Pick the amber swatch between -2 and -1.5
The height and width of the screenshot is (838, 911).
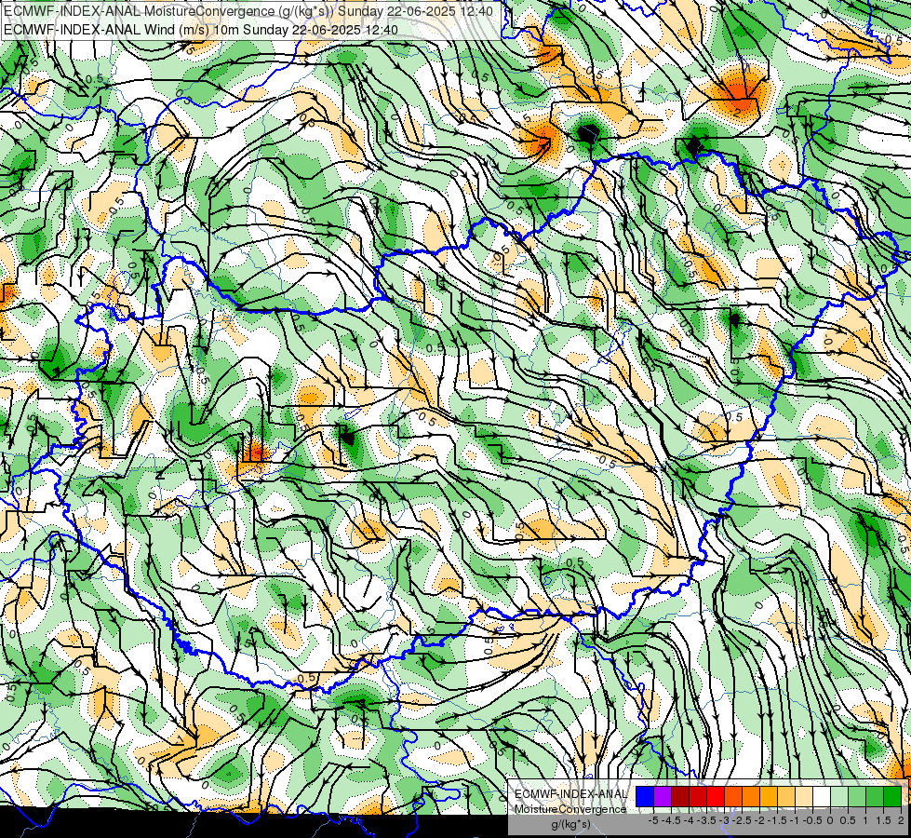pyautogui.click(x=768, y=797)
